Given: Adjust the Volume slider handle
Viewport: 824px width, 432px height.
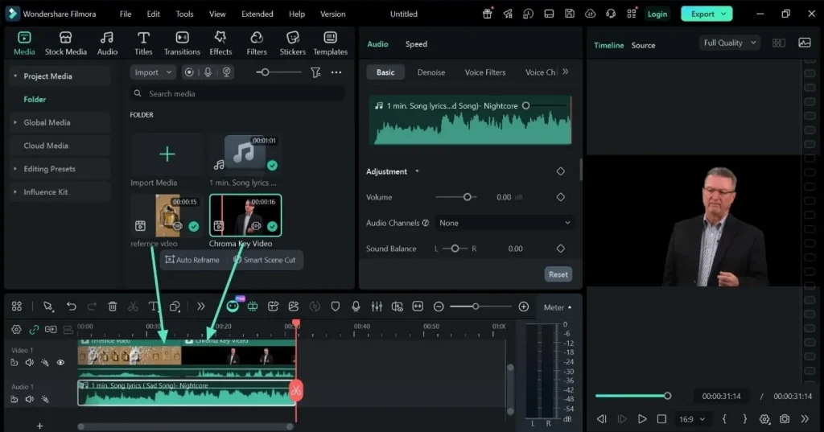Looking at the screenshot, I should 468,197.
